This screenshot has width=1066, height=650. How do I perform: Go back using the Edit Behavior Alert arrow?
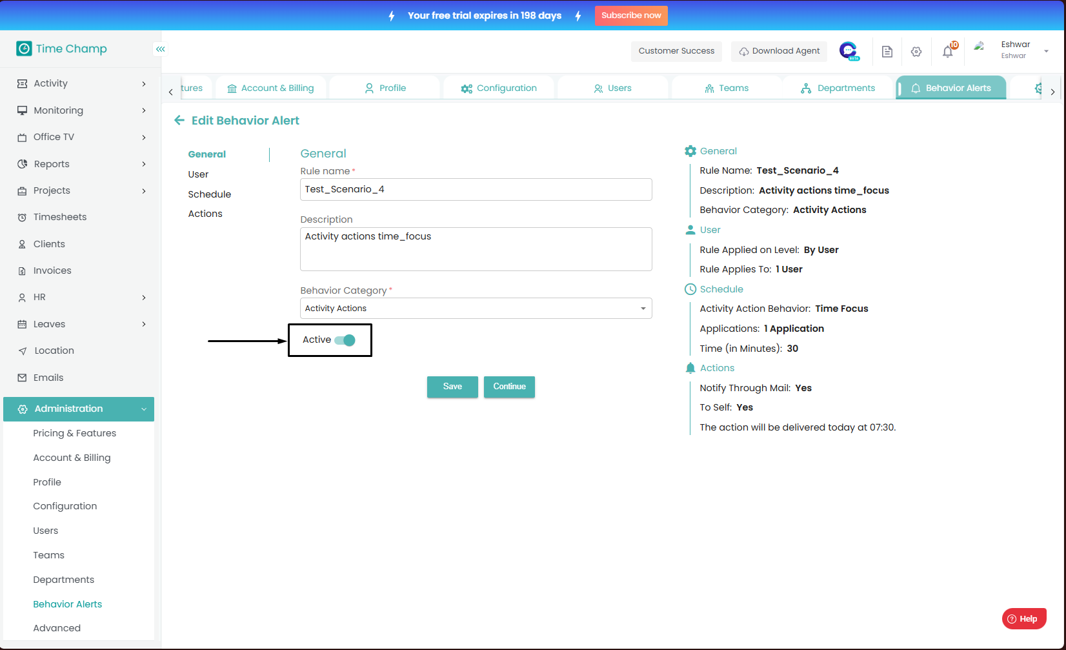[x=179, y=121]
